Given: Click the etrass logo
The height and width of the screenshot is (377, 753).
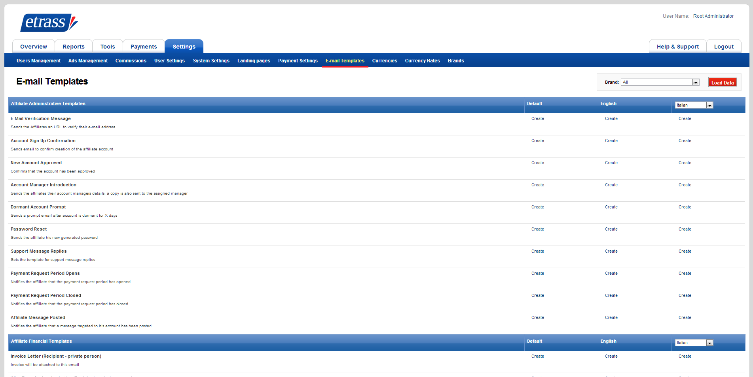Looking at the screenshot, I should [x=49, y=23].
